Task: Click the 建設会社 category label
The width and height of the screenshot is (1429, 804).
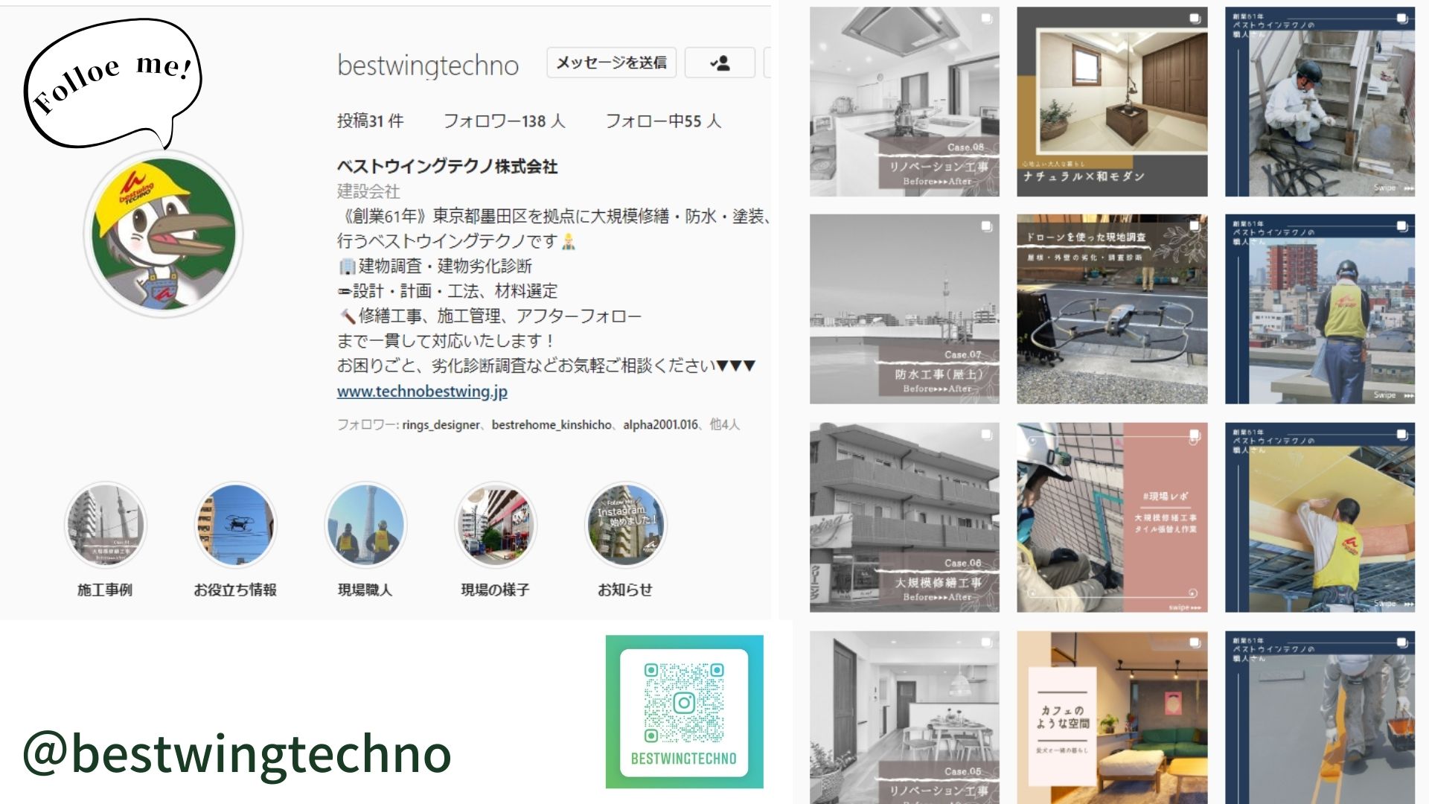Action: coord(368,191)
